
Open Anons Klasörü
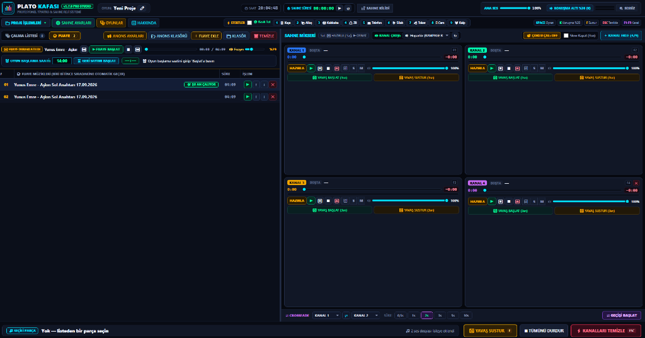[x=169, y=36]
